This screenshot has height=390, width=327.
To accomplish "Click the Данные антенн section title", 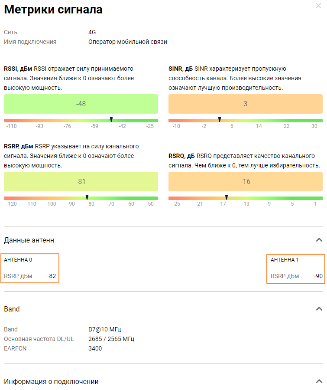I will pos(29,240).
